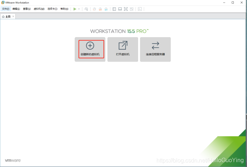This screenshot has height=167, width=247.
Task: Click 打开虚拟机 tile
Action: coord(123,49)
